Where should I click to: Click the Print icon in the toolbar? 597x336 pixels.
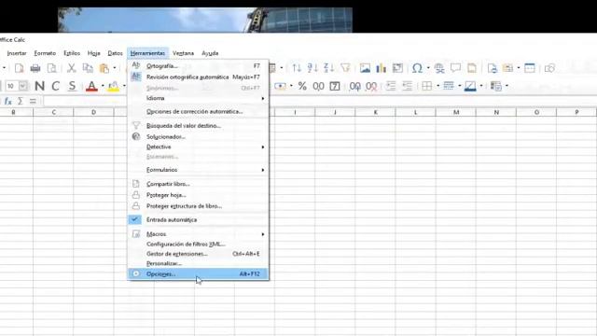click(x=35, y=68)
